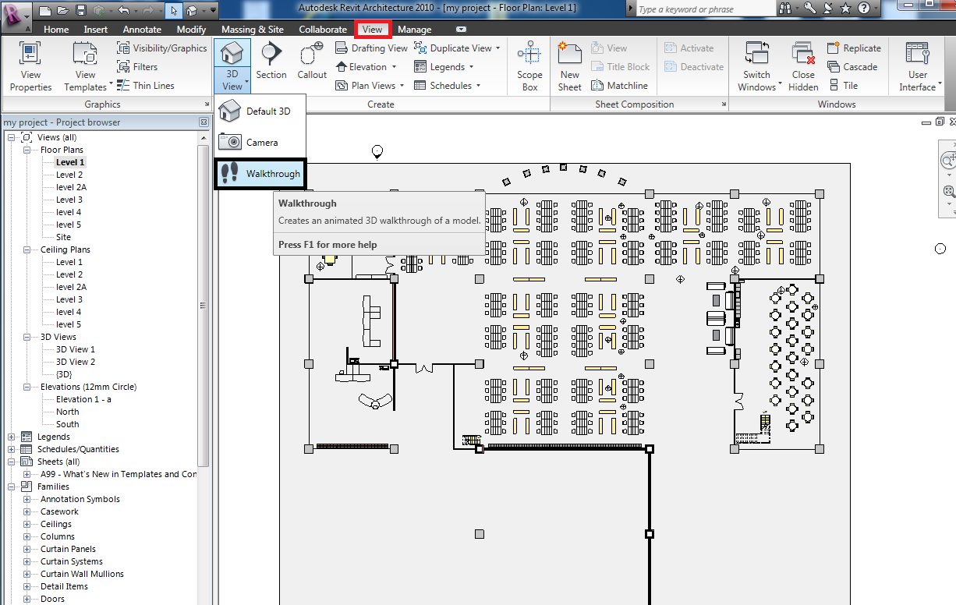
Task: Switch to the Massing & Site tab
Action: tap(253, 30)
